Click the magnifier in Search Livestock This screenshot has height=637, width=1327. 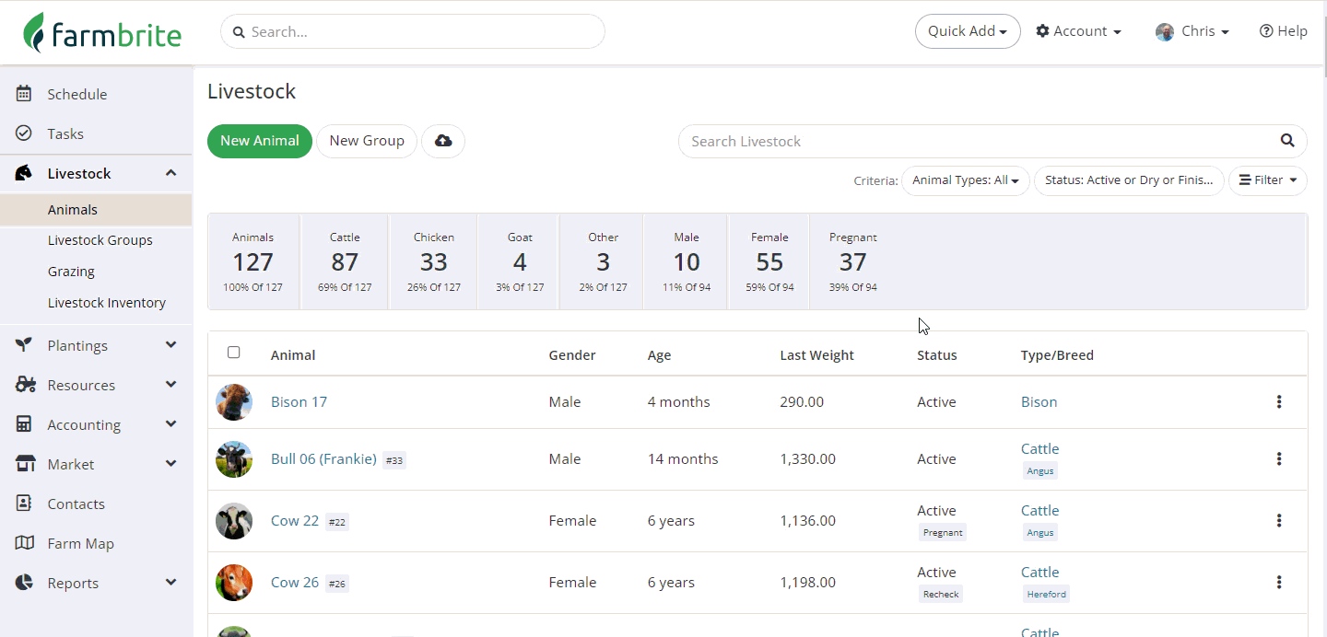pos(1287,141)
